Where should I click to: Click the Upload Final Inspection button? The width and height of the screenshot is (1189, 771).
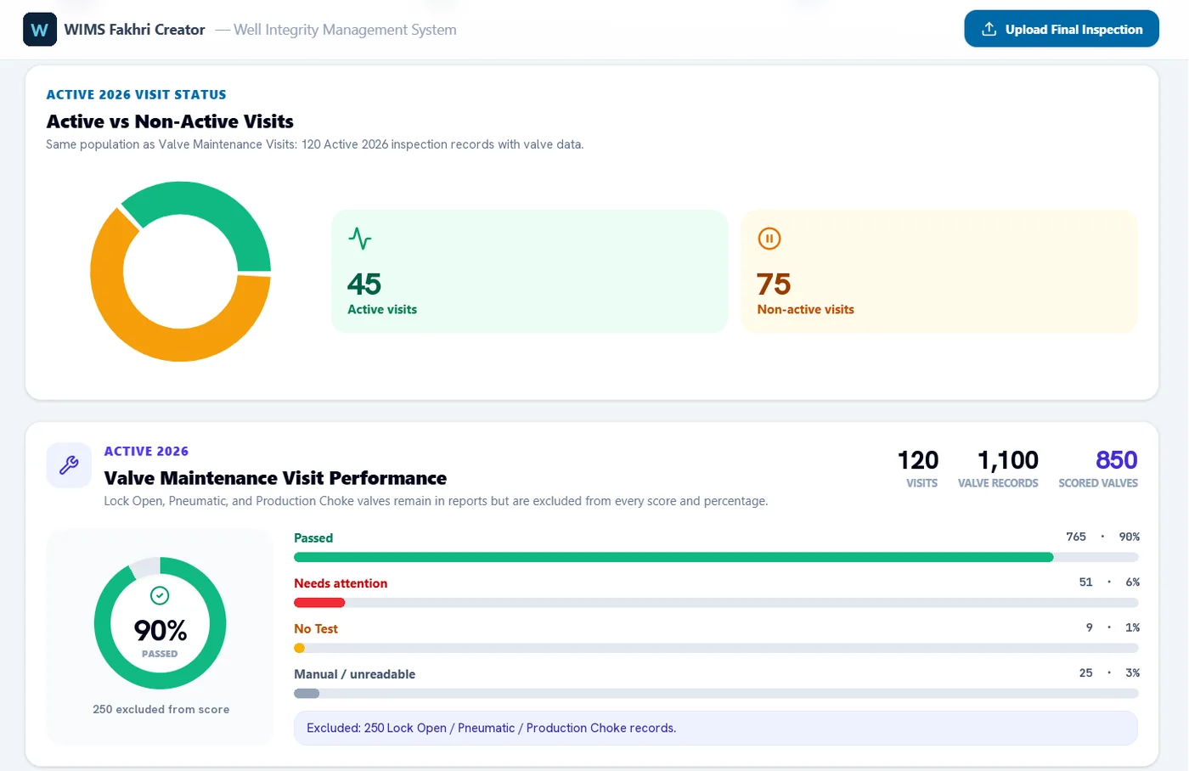[x=1062, y=29]
